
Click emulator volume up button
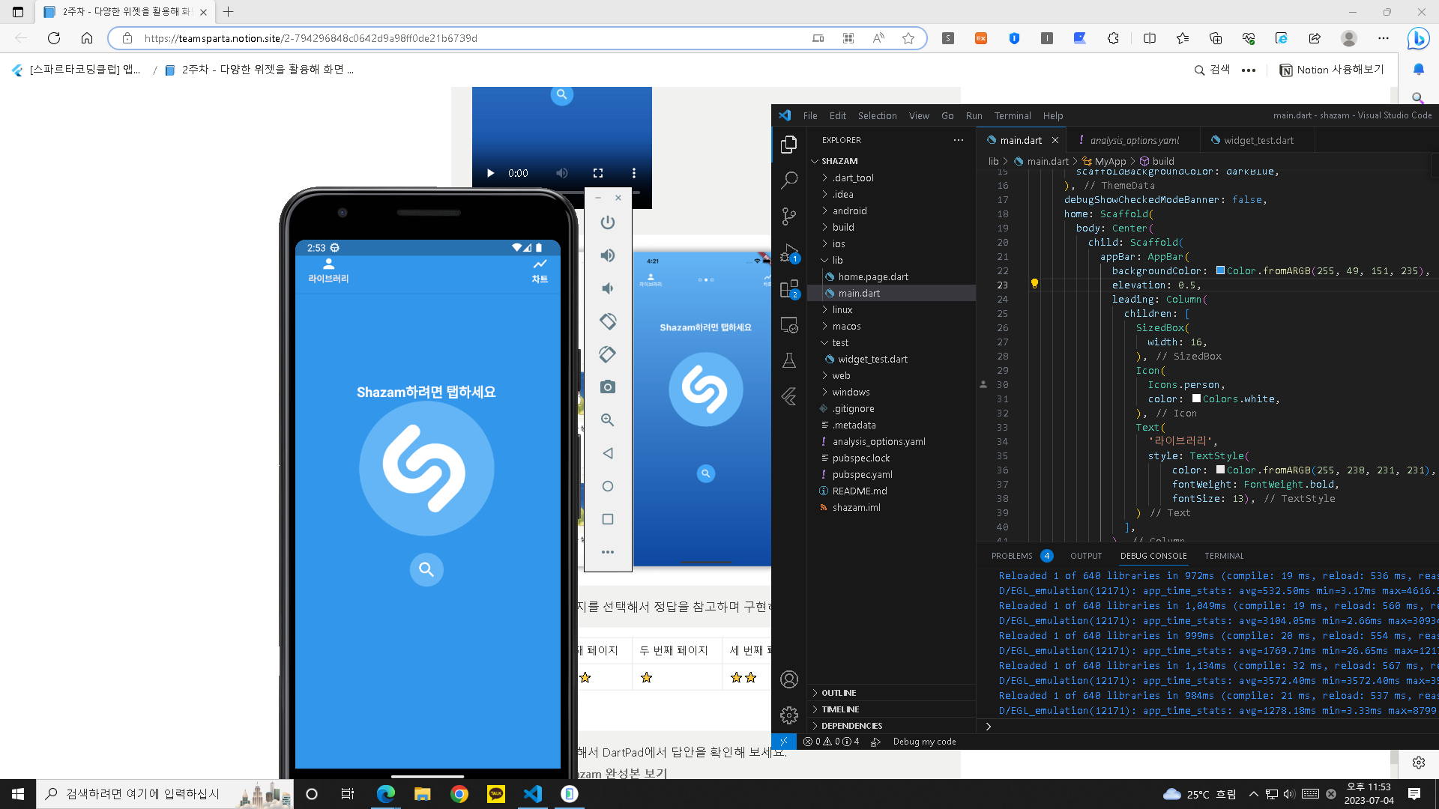(608, 255)
